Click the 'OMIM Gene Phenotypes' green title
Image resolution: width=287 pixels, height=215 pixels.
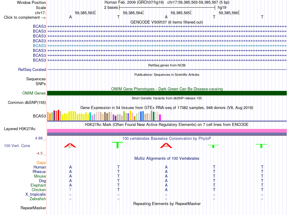167,89
